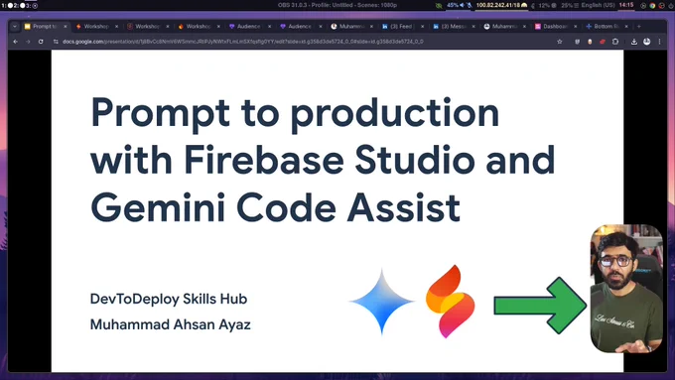Open the tab search dropdown arrow
Screen dimensions: 675x380
(15, 27)
